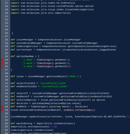The image size is (130, 134).
Task: Click line number 26 in gutter
Action: (6, 33)
